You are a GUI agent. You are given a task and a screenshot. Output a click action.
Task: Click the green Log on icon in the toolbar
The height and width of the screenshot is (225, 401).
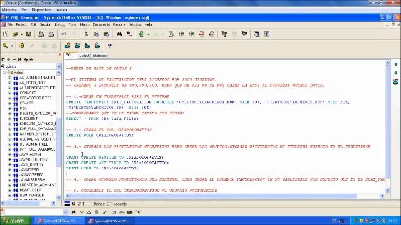coord(141,34)
